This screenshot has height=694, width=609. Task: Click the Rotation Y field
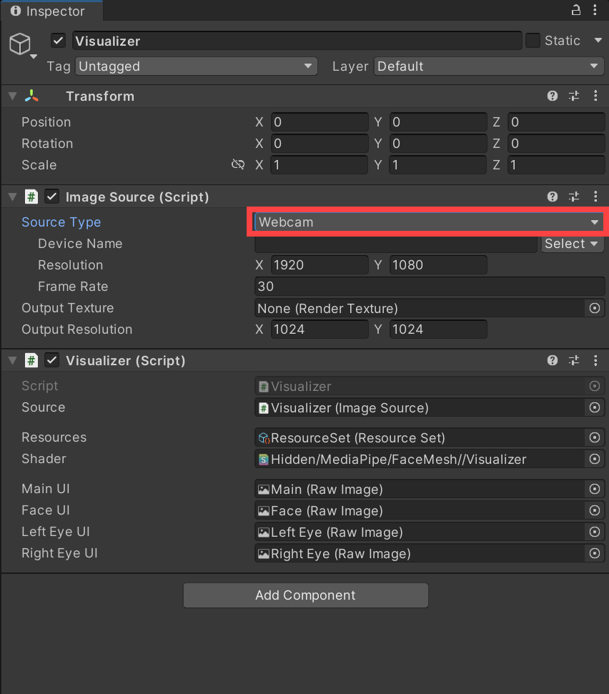438,144
